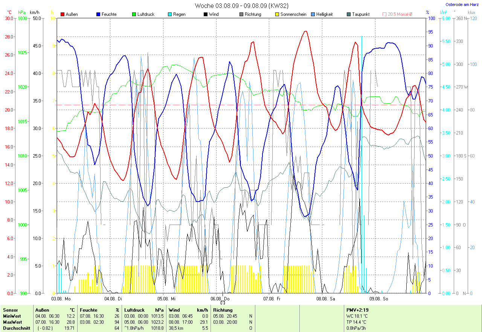Image resolution: width=482 pixels, height=332 pixels.
Task: Click the cyan Regen legend square
Action: [x=170, y=14]
